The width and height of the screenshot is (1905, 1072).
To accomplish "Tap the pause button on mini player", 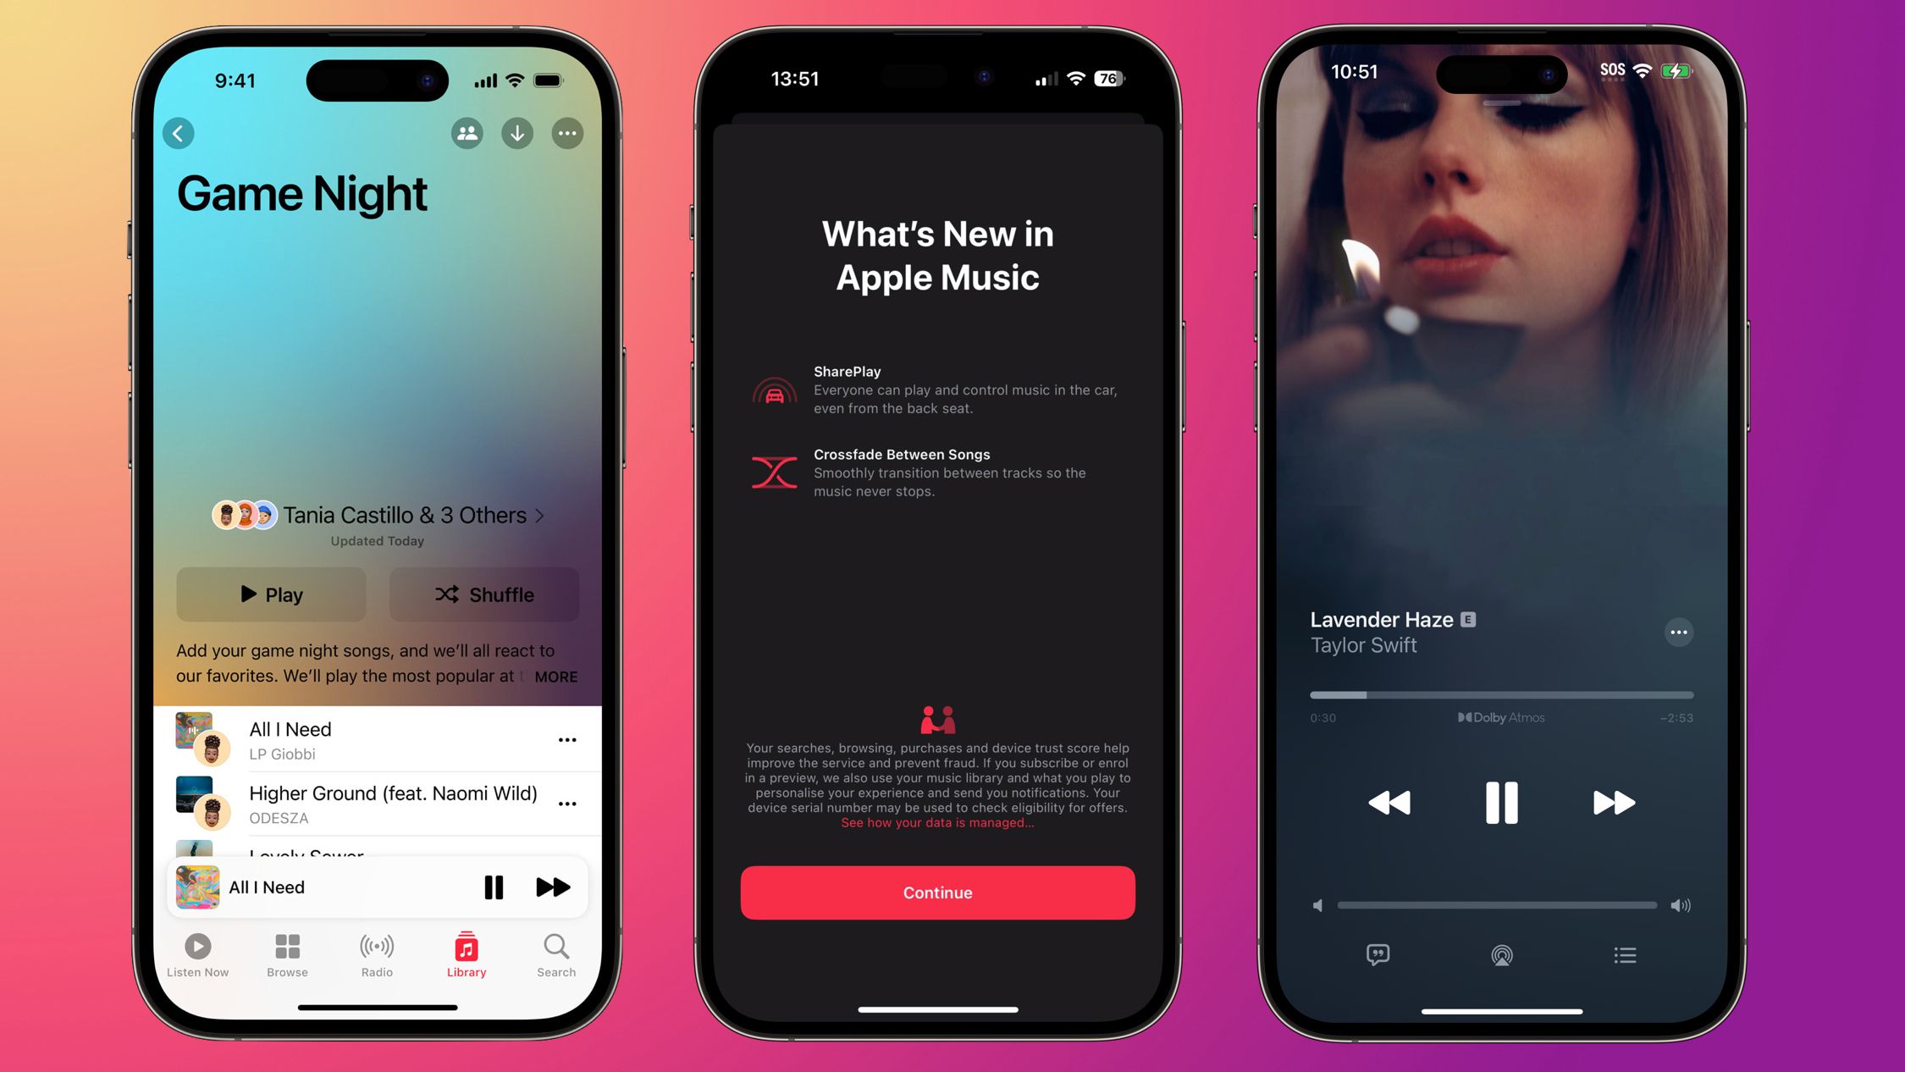I will coord(494,887).
